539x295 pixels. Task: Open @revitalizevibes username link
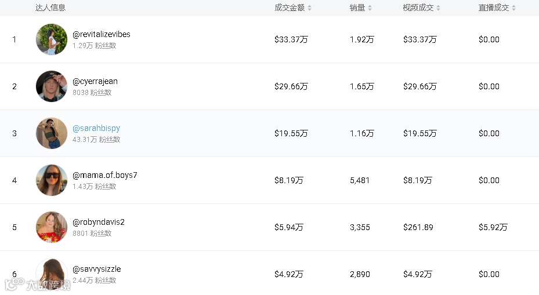click(102, 34)
